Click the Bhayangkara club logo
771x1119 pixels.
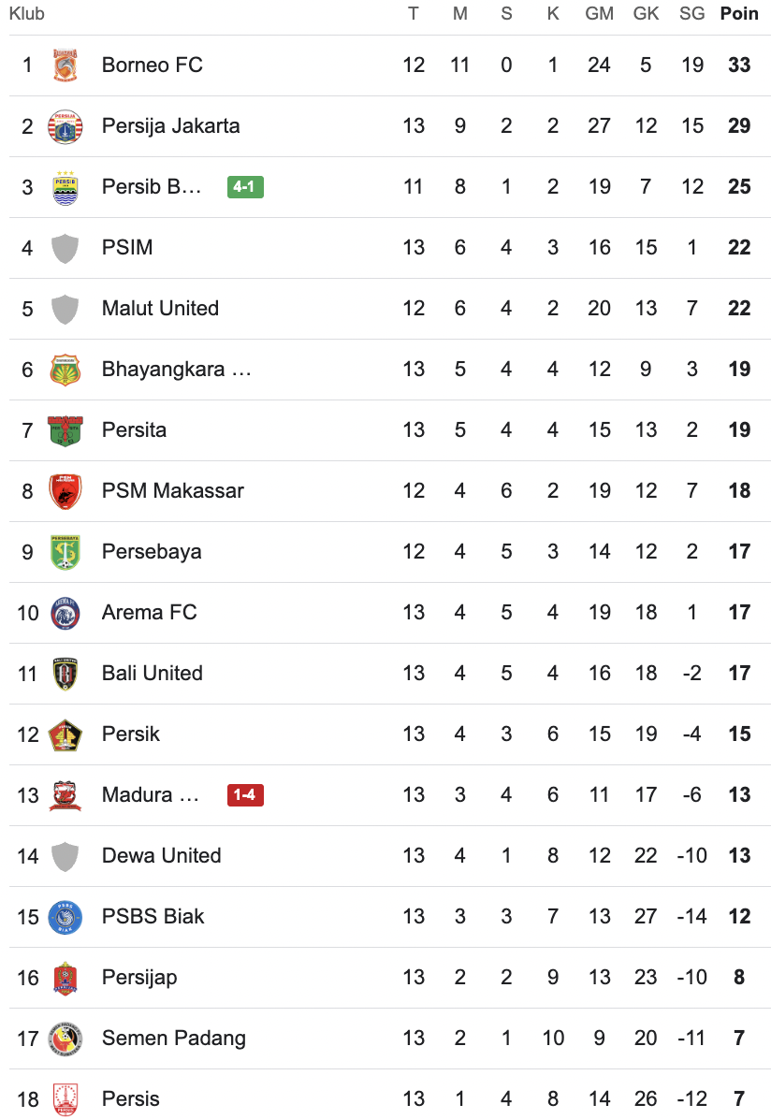pos(65,370)
